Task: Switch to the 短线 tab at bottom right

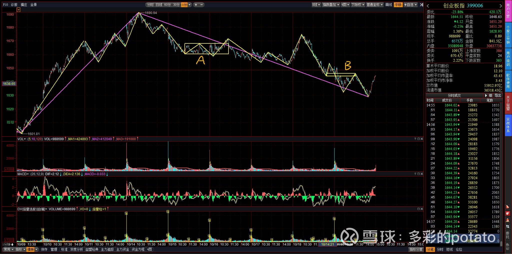Action: pos(449,250)
